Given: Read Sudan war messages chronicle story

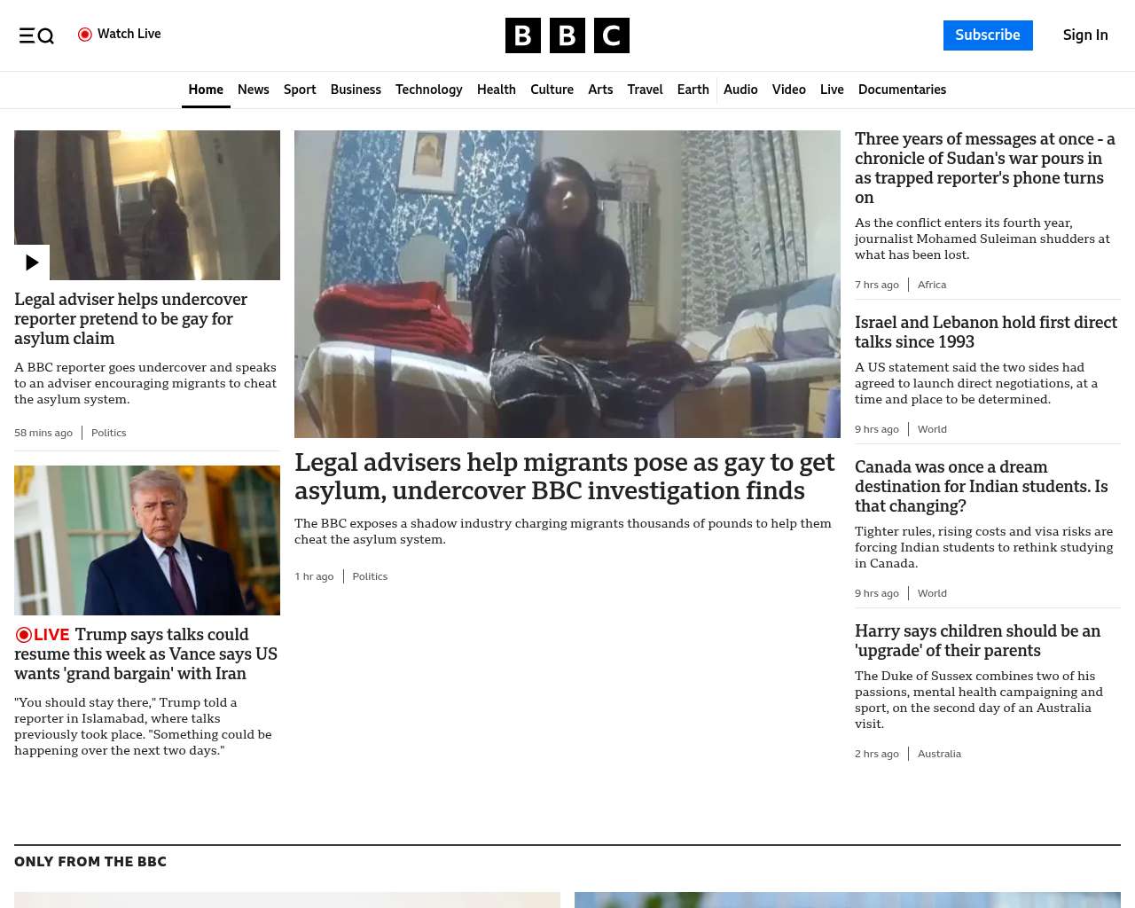Looking at the screenshot, I should coord(985,168).
